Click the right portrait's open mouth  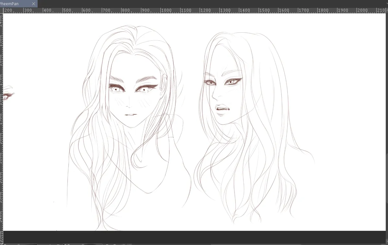[223, 108]
